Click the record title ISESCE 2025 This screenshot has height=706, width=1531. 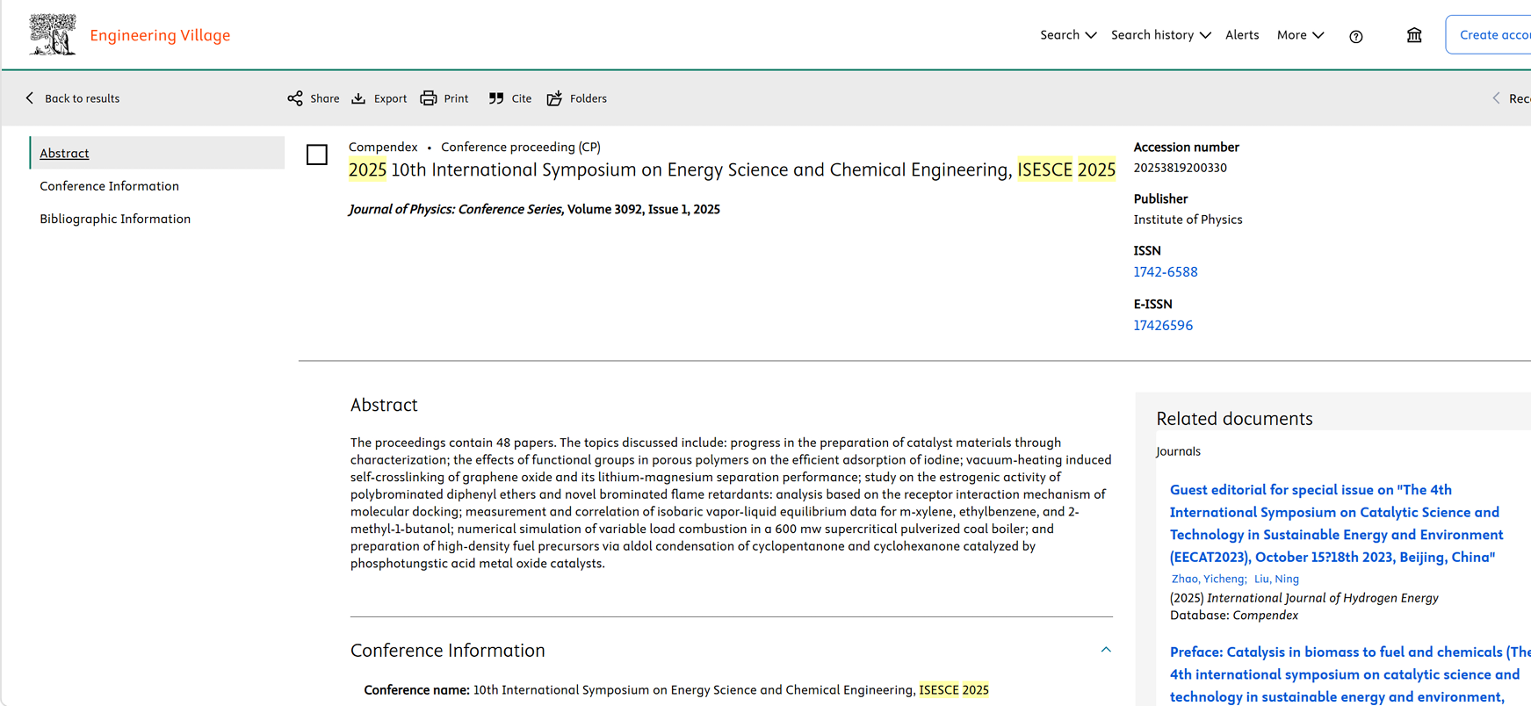(x=732, y=169)
